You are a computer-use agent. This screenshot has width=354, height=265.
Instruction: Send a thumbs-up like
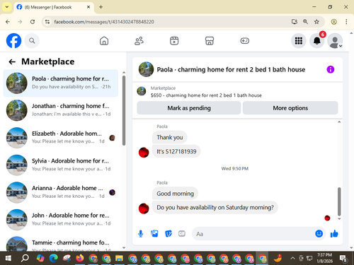coord(334,233)
